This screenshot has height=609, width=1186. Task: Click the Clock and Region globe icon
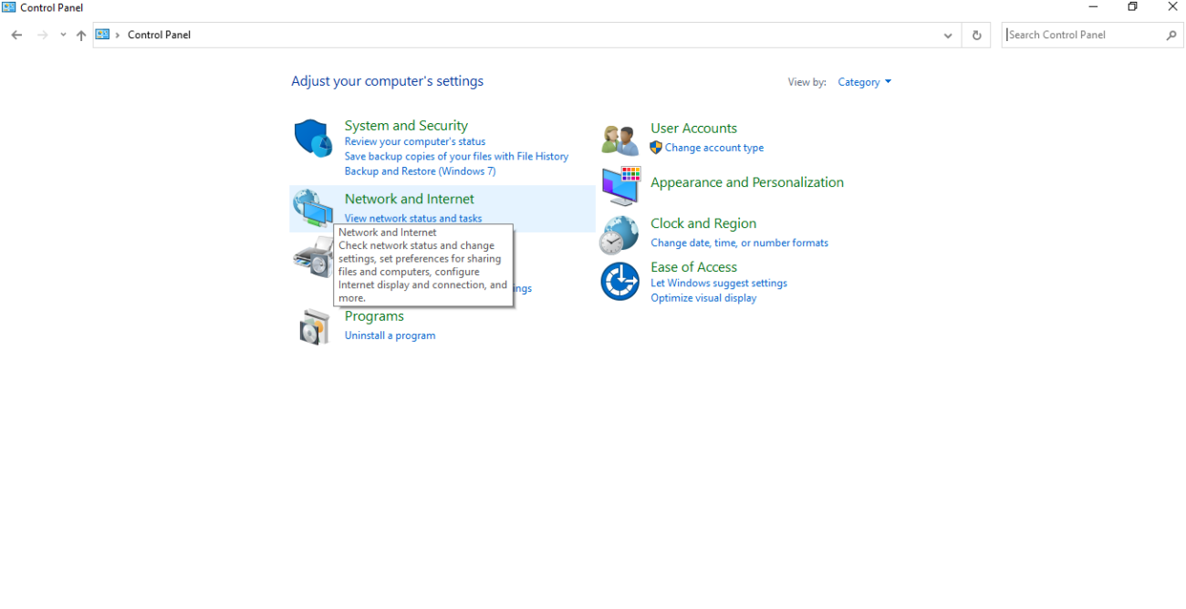619,234
